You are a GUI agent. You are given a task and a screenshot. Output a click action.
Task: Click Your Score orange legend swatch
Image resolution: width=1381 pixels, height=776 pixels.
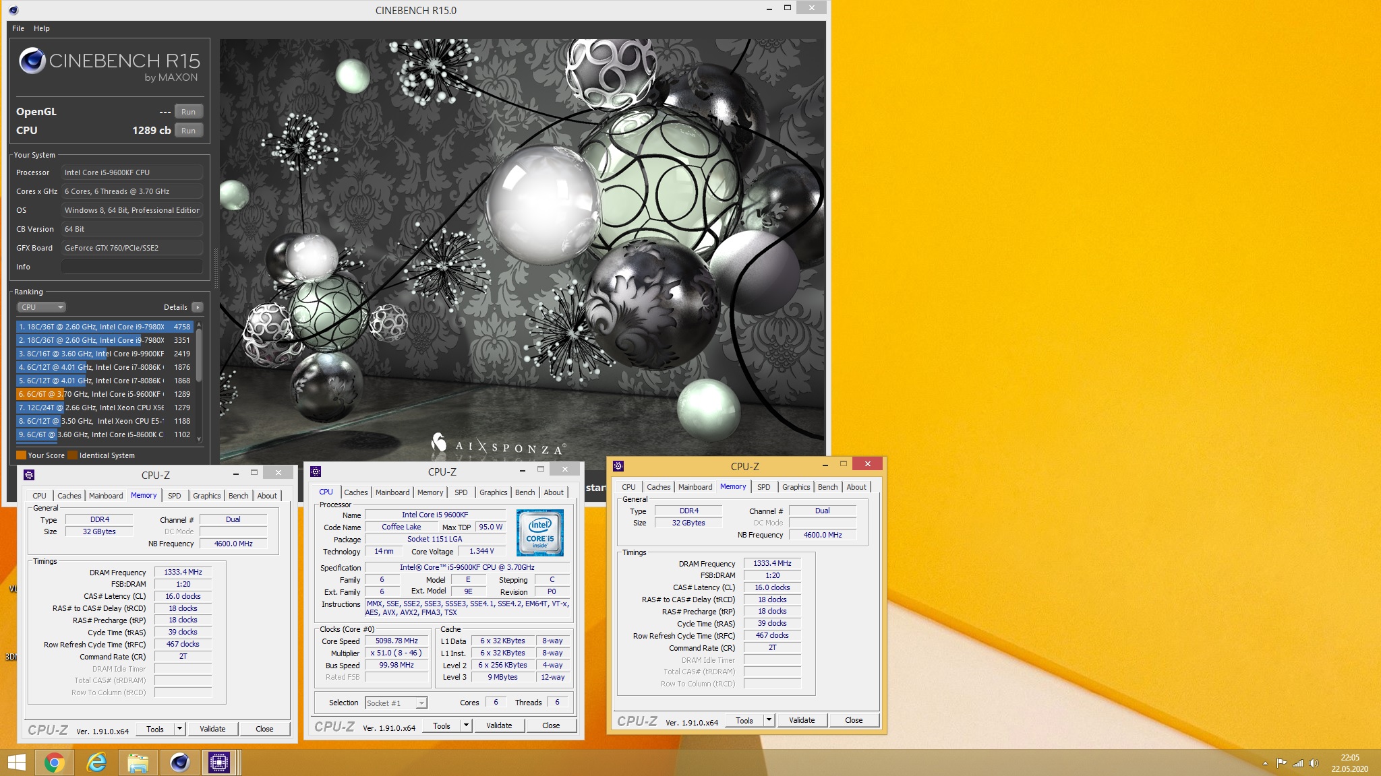22,455
